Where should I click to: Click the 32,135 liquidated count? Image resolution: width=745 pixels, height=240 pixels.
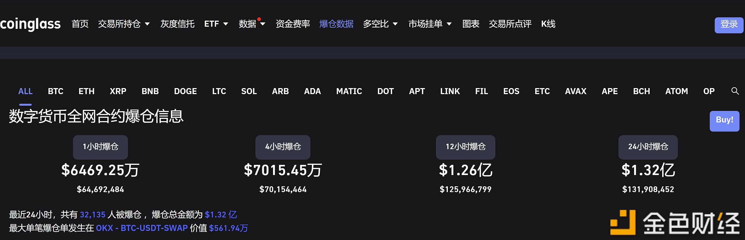[x=92, y=215]
